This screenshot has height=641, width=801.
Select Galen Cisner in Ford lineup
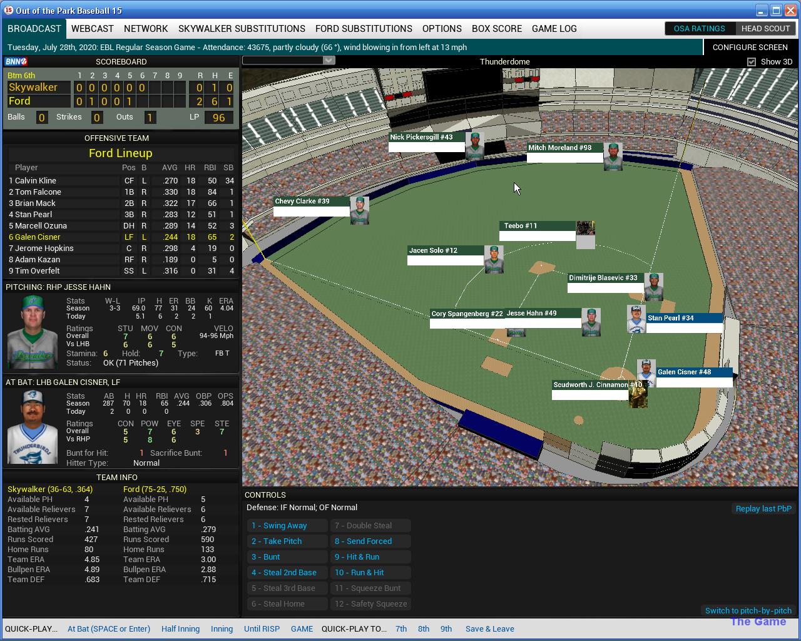click(x=38, y=237)
